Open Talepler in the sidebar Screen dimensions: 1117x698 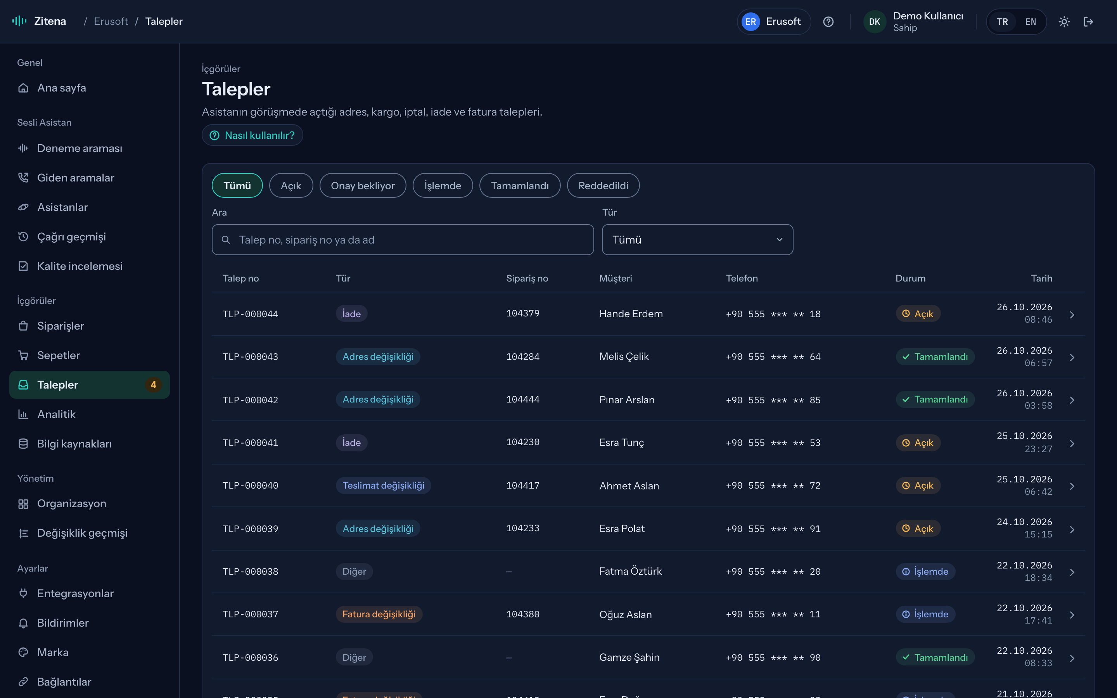(x=90, y=385)
